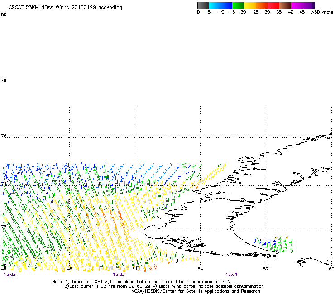Click the longitude label '51' on bottom axis
Screen dimensions: 335x294
tap(134, 269)
